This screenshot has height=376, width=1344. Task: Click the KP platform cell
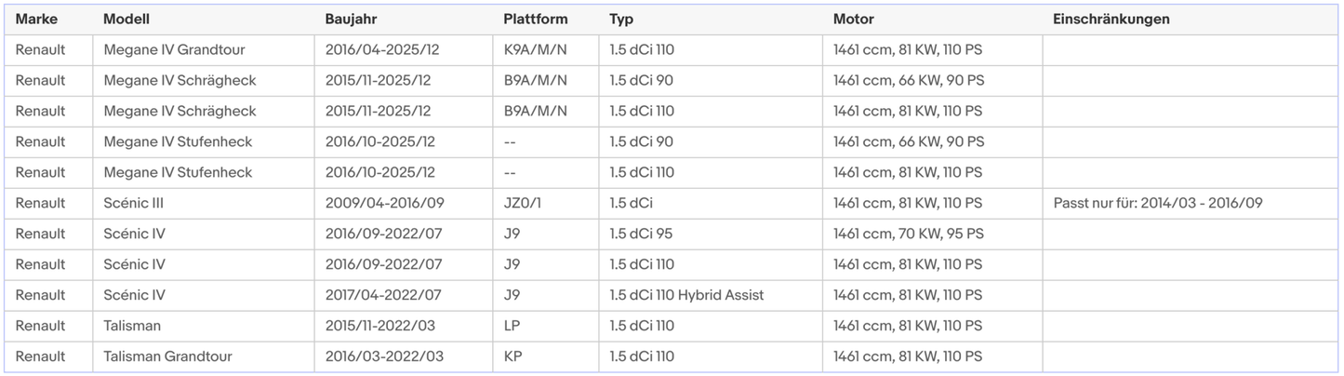click(x=512, y=356)
